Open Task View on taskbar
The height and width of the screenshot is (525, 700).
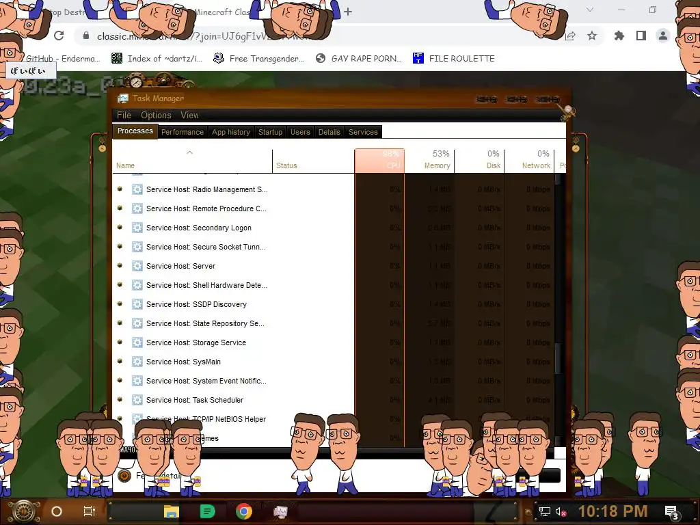pos(90,511)
